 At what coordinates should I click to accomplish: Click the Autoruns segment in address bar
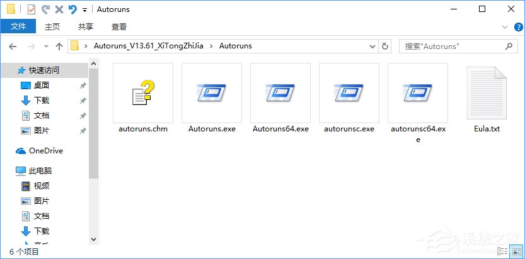(235, 46)
